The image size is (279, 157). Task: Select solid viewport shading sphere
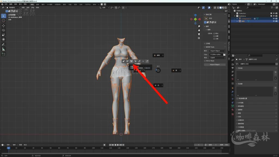pyautogui.click(x=221, y=8)
